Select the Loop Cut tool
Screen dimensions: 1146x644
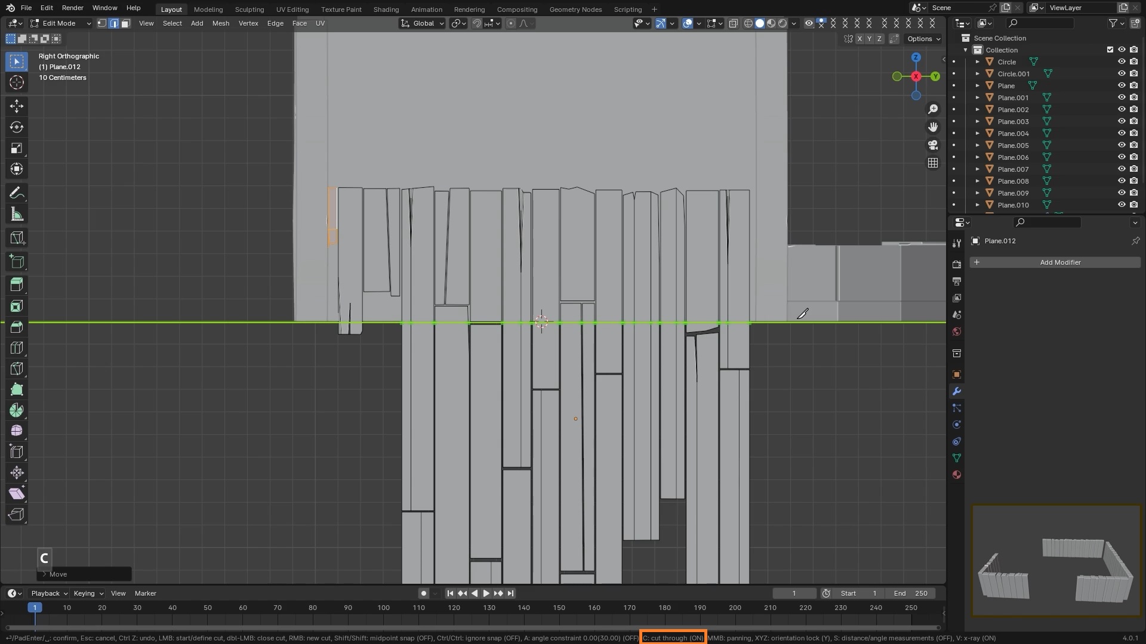[17, 348]
